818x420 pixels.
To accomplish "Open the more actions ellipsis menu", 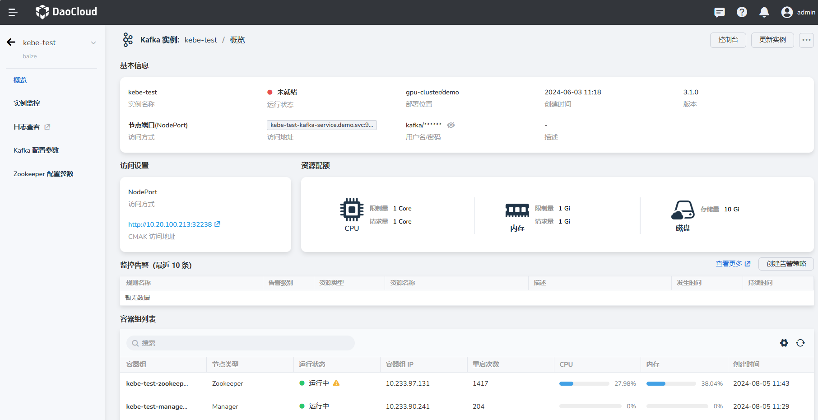I will point(806,40).
